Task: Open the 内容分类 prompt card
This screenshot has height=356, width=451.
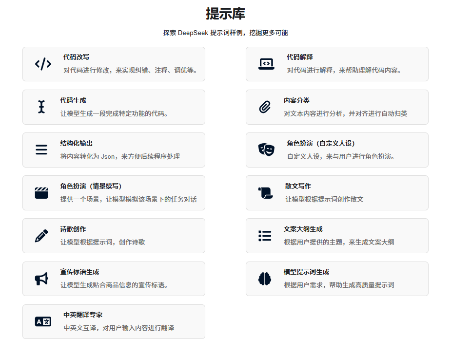Action: (x=336, y=107)
